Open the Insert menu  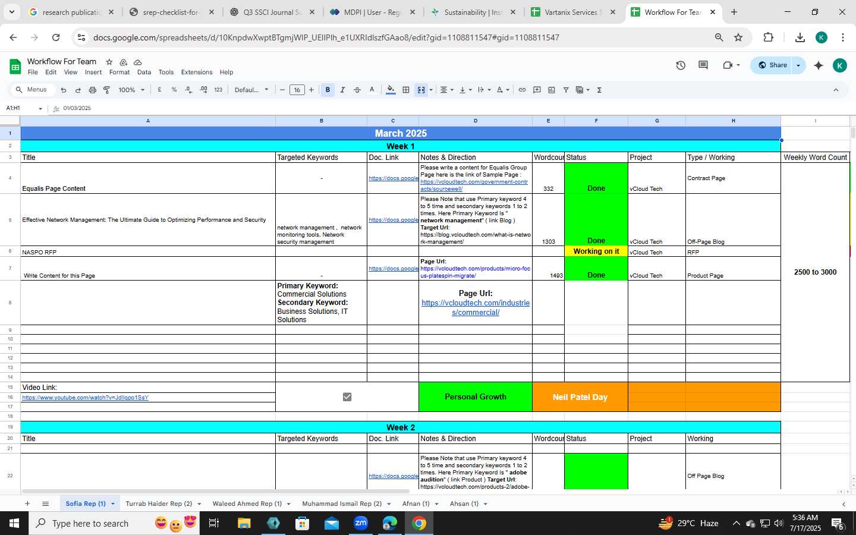click(x=93, y=73)
